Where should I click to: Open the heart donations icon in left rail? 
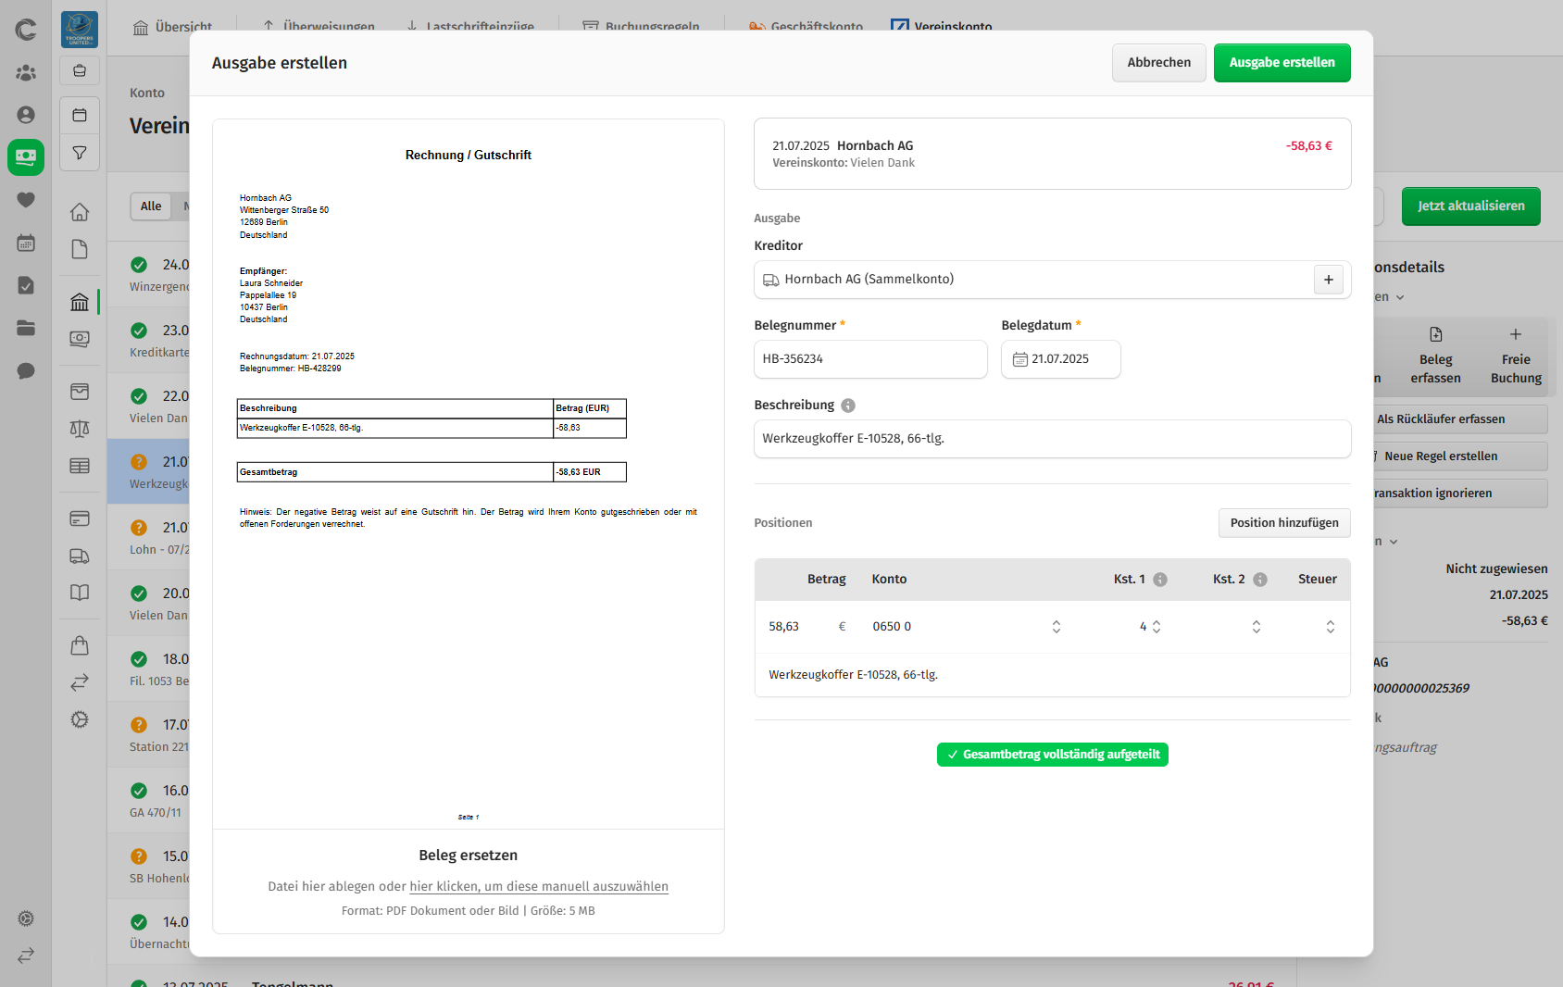pos(26,200)
